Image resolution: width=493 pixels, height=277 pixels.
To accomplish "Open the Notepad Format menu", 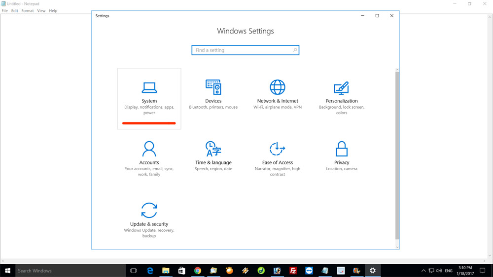I will click(27, 11).
